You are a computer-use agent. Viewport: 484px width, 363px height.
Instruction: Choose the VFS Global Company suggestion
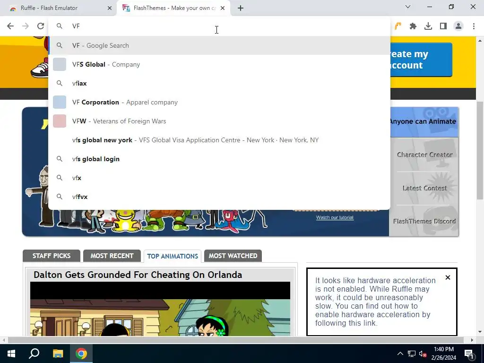coord(219,64)
